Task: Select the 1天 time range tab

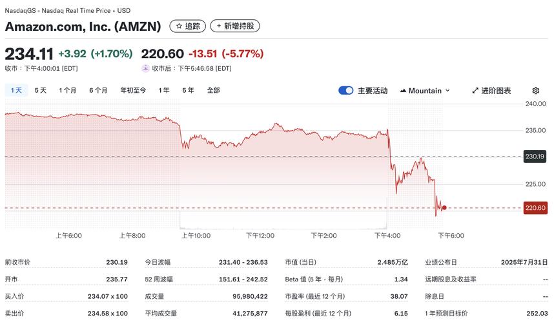Action: pos(16,91)
